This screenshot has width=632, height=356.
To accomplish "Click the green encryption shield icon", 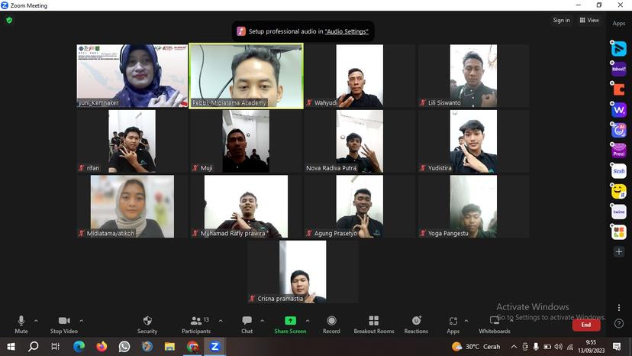I will pos(9,20).
